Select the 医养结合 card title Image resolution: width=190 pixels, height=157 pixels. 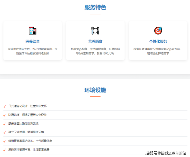33,41
